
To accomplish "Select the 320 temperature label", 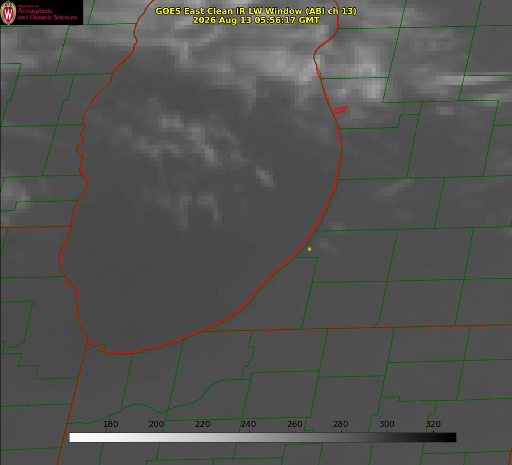I will click(x=433, y=424).
